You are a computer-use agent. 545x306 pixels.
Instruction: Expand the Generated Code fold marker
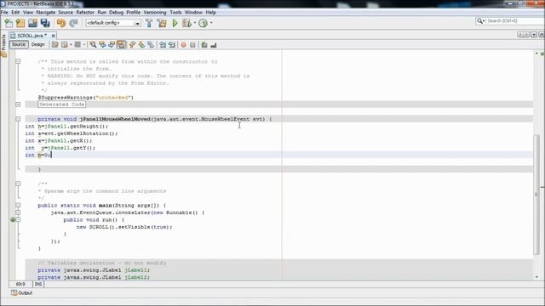(18, 105)
